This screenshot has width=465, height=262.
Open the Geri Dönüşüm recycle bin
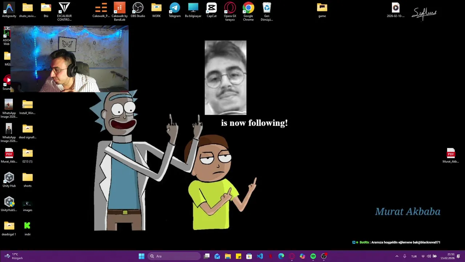[x=267, y=12]
